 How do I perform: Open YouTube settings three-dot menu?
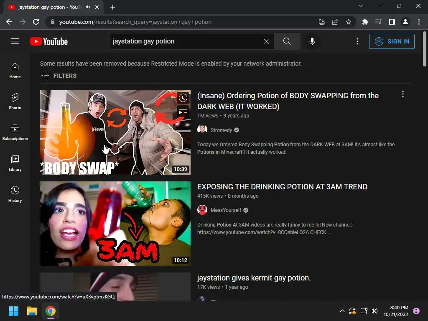(357, 41)
